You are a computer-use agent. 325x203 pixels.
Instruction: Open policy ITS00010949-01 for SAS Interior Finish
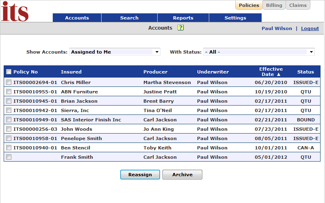pyautogui.click(x=35, y=120)
